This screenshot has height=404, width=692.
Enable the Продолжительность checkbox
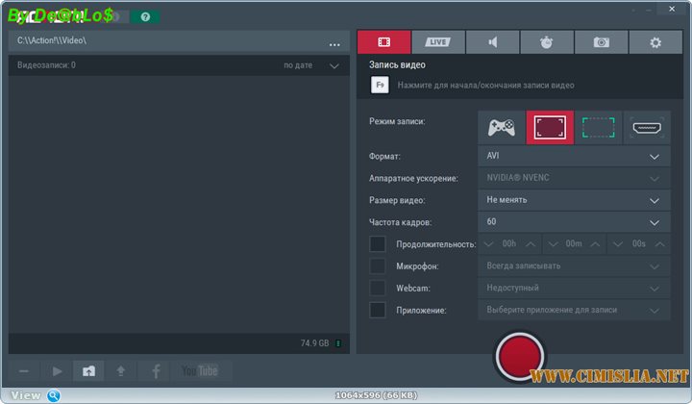(378, 244)
